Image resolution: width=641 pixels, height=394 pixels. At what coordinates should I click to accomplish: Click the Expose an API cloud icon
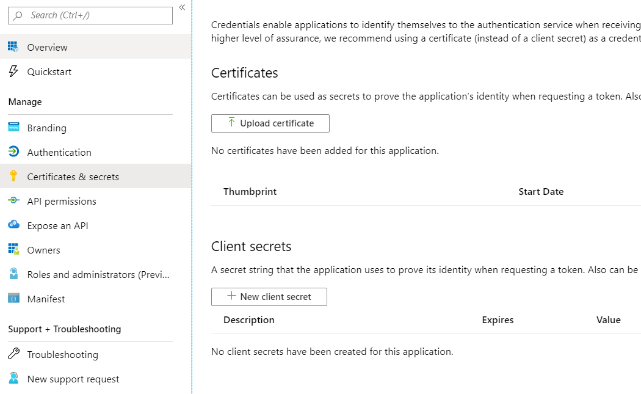click(13, 225)
